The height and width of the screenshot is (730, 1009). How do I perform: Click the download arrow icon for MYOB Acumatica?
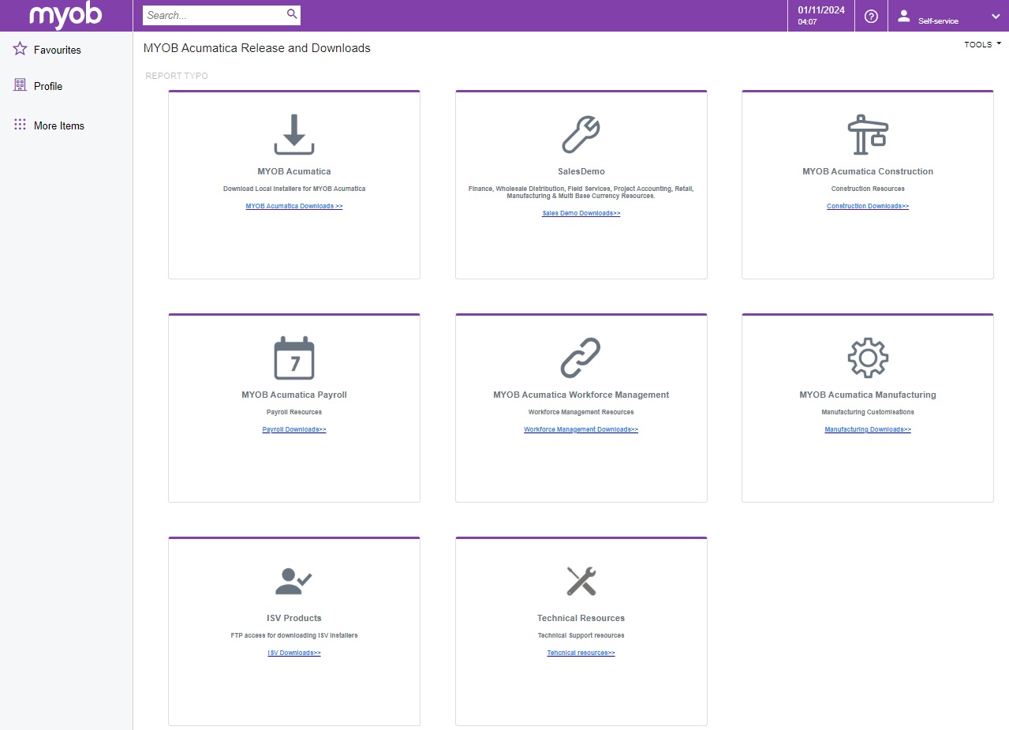point(294,135)
